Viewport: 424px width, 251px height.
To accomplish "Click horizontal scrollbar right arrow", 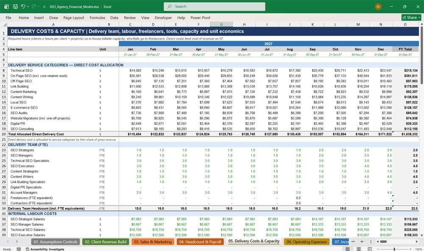I will (x=417, y=242).
